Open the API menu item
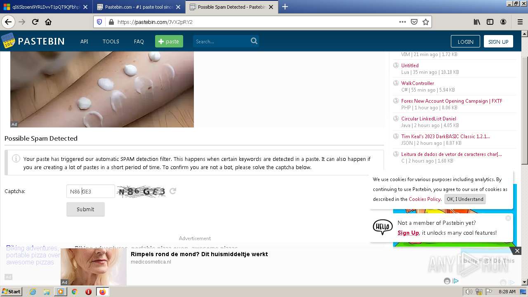This screenshot has width=528, height=297. (84, 41)
